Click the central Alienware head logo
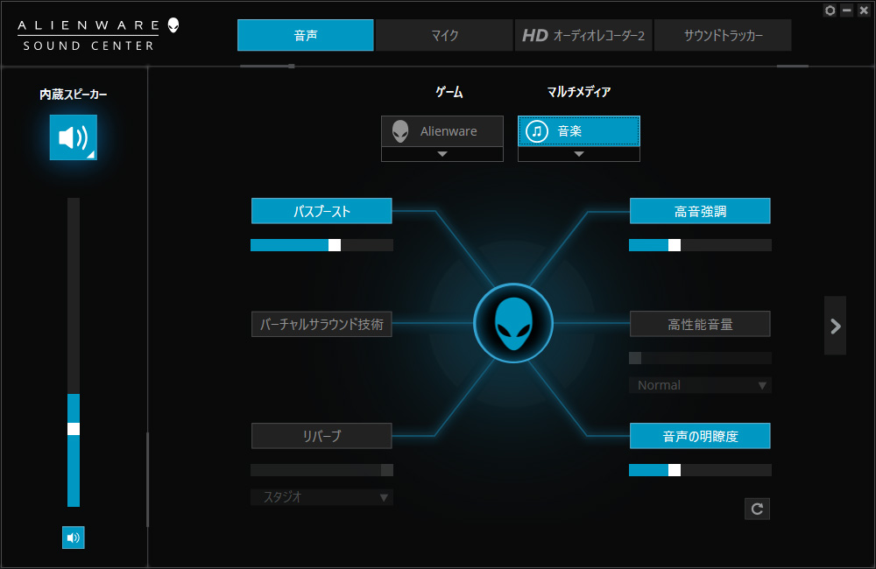The height and width of the screenshot is (569, 876). coord(513,323)
